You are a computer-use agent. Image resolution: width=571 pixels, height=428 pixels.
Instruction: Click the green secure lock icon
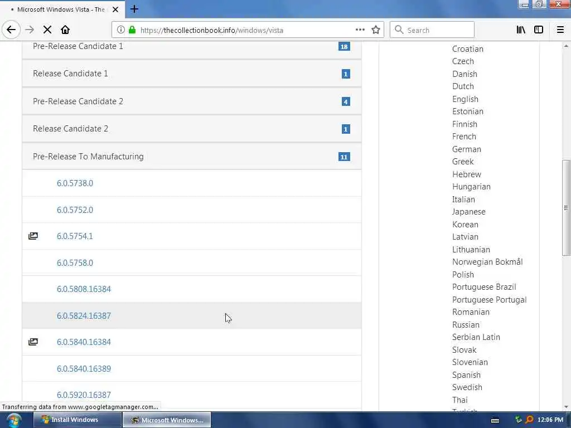(x=132, y=30)
